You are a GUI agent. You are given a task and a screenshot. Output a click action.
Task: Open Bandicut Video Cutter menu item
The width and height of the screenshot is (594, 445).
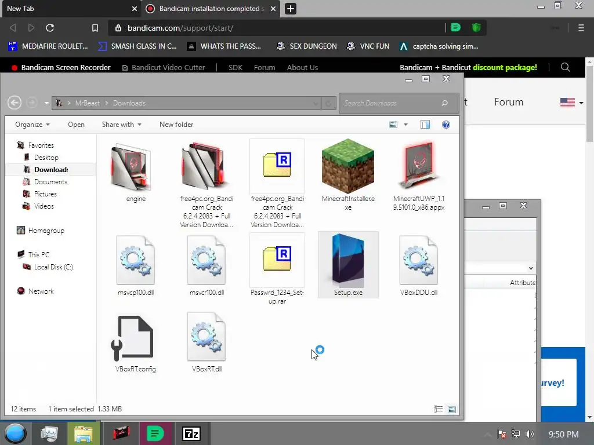click(x=164, y=67)
